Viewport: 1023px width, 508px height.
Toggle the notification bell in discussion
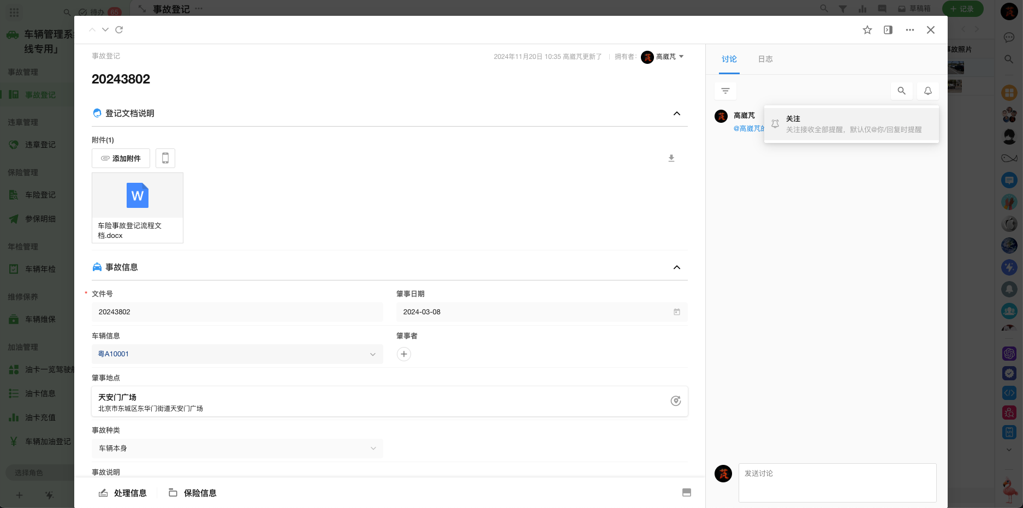click(927, 91)
